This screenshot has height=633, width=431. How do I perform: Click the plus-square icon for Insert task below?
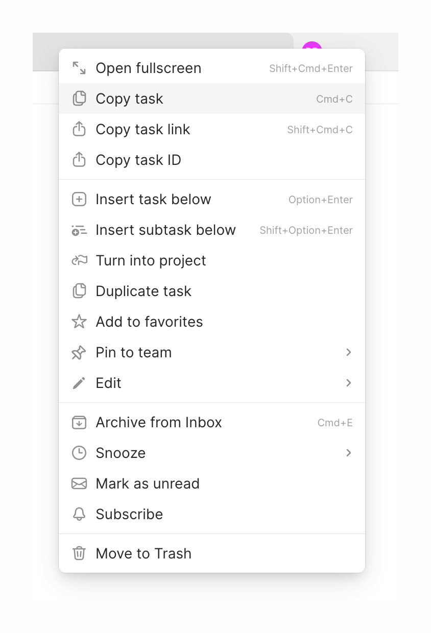[79, 199]
